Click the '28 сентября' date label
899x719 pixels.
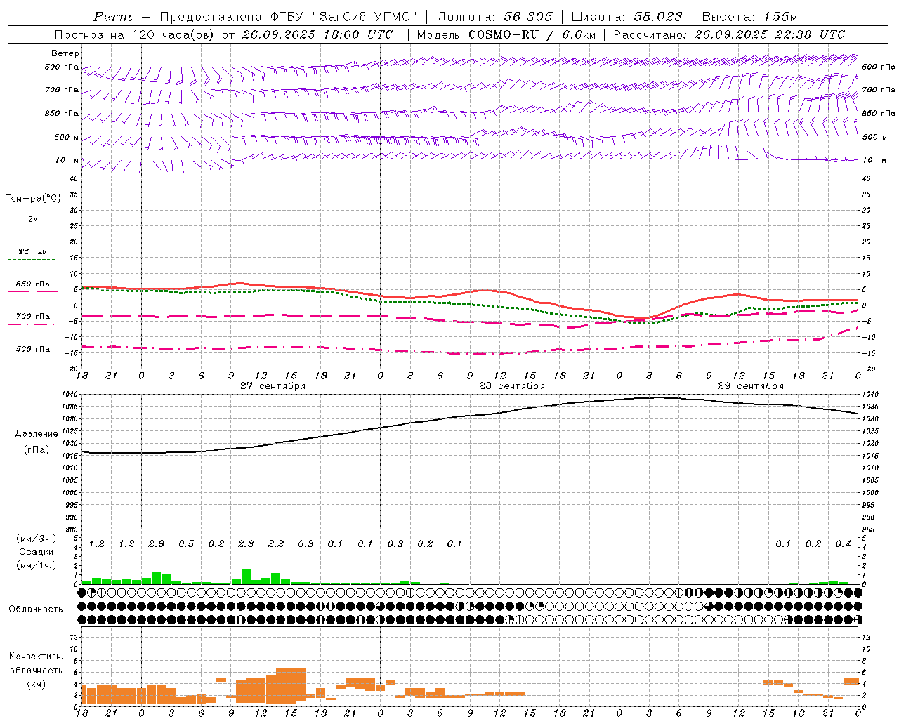point(512,386)
